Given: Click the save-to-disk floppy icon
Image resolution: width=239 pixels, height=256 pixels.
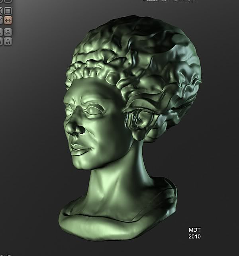Looking at the screenshot, I should [x=8, y=41].
